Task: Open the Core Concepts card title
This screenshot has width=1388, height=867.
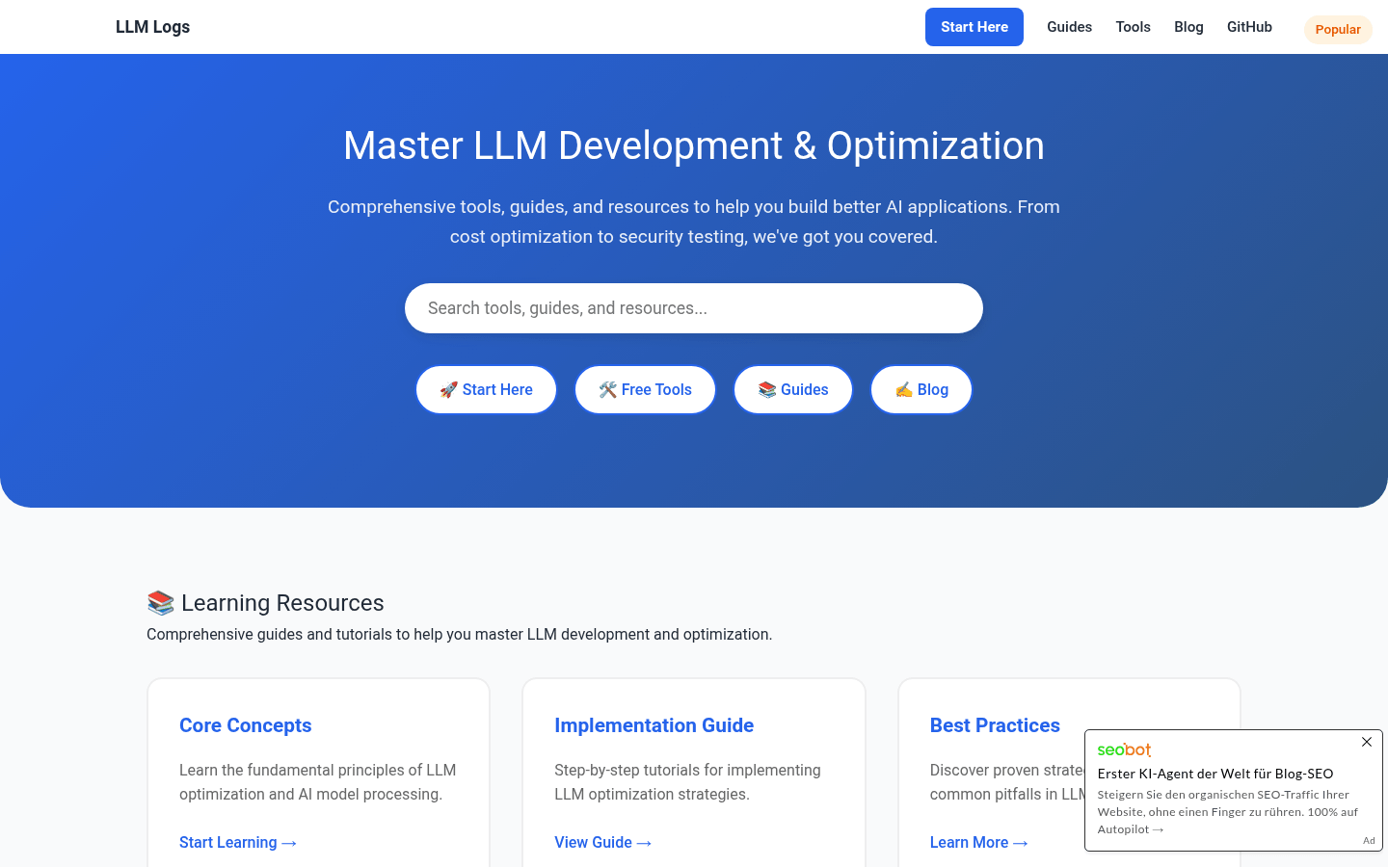Action: [x=245, y=725]
